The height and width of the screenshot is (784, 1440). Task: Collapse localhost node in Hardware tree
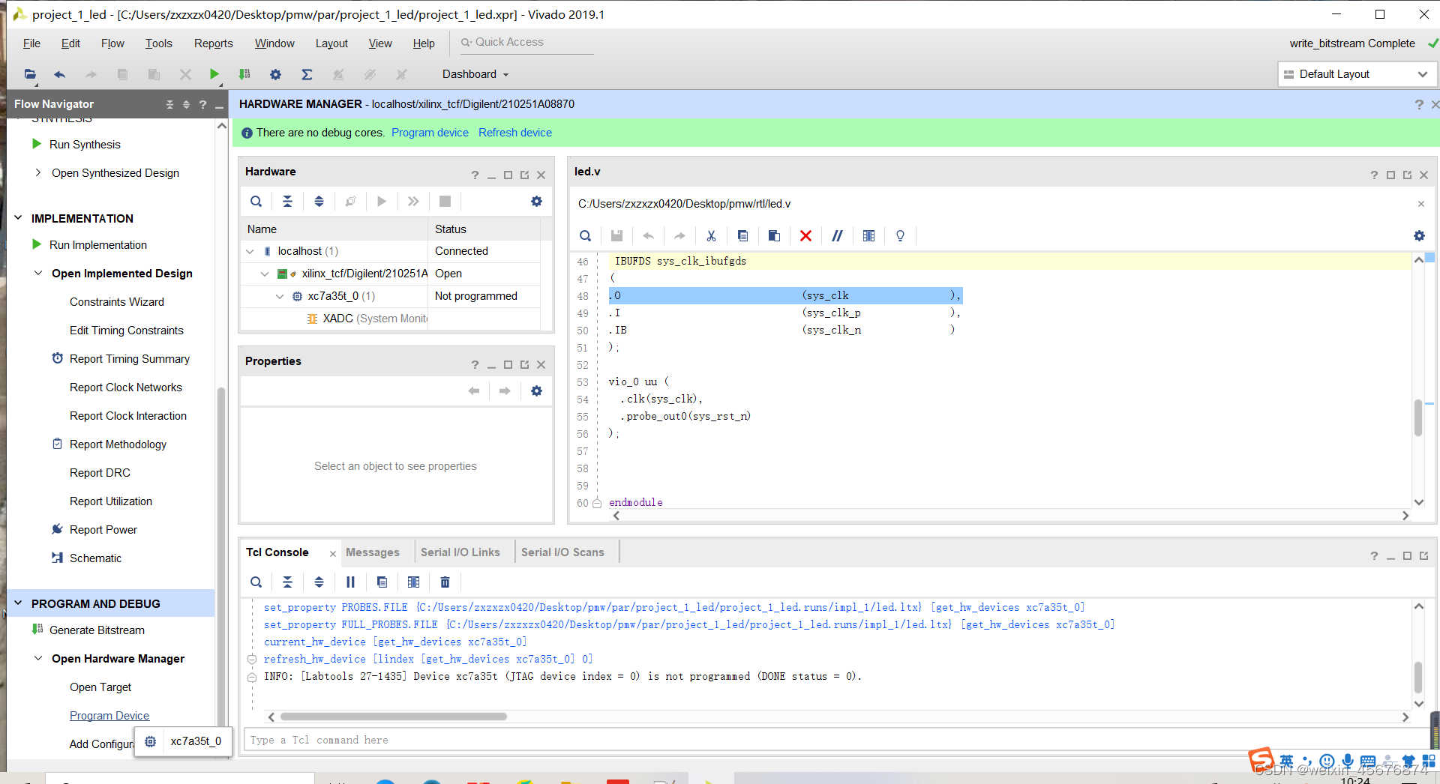tap(250, 251)
